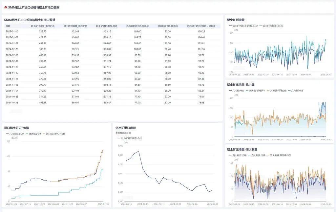Hide 澳大利亚:戈弗 legend series
336x212 pixels.
258,155
